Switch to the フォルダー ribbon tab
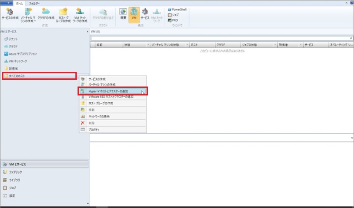This screenshot has width=354, height=208. coord(34,3)
